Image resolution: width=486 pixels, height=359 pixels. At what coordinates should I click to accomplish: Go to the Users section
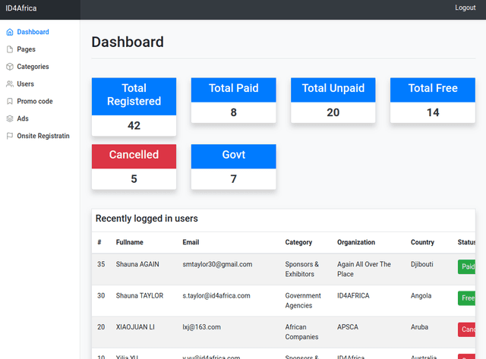[x=25, y=84]
